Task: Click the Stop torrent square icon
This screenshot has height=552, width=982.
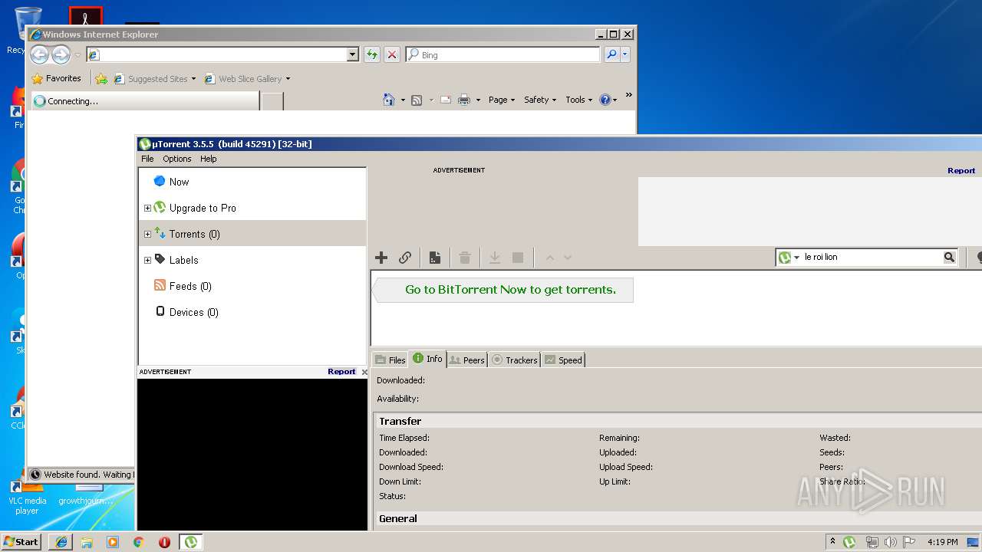Action: [518, 258]
